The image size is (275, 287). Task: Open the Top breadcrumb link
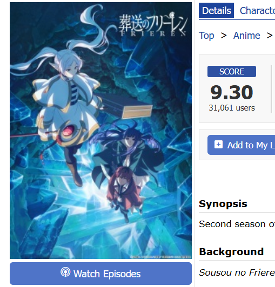coord(206,36)
